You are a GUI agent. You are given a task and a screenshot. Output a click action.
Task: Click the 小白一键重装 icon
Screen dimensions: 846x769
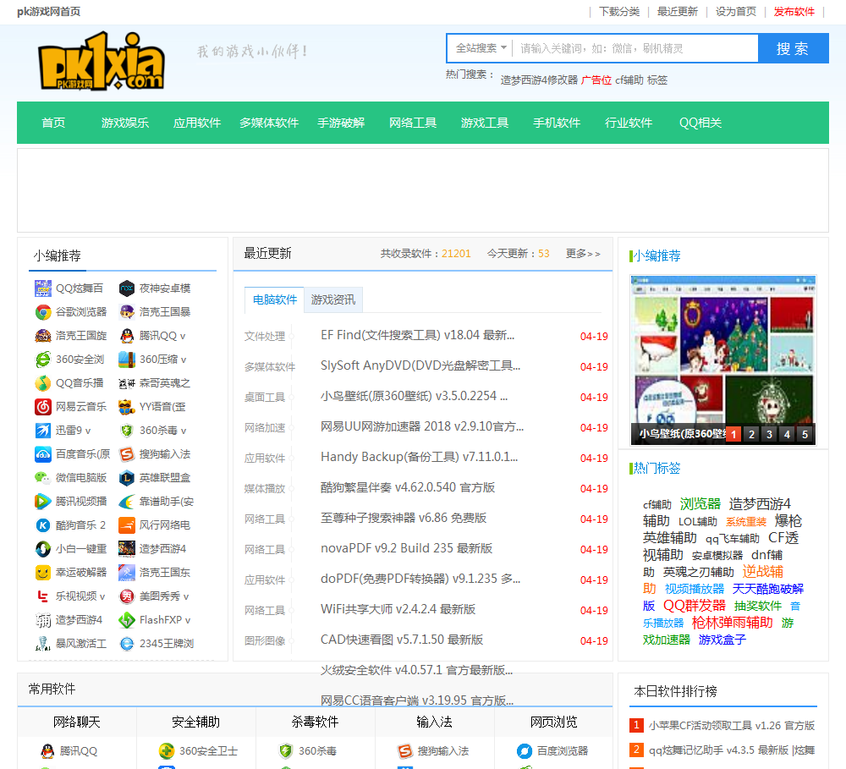42,549
